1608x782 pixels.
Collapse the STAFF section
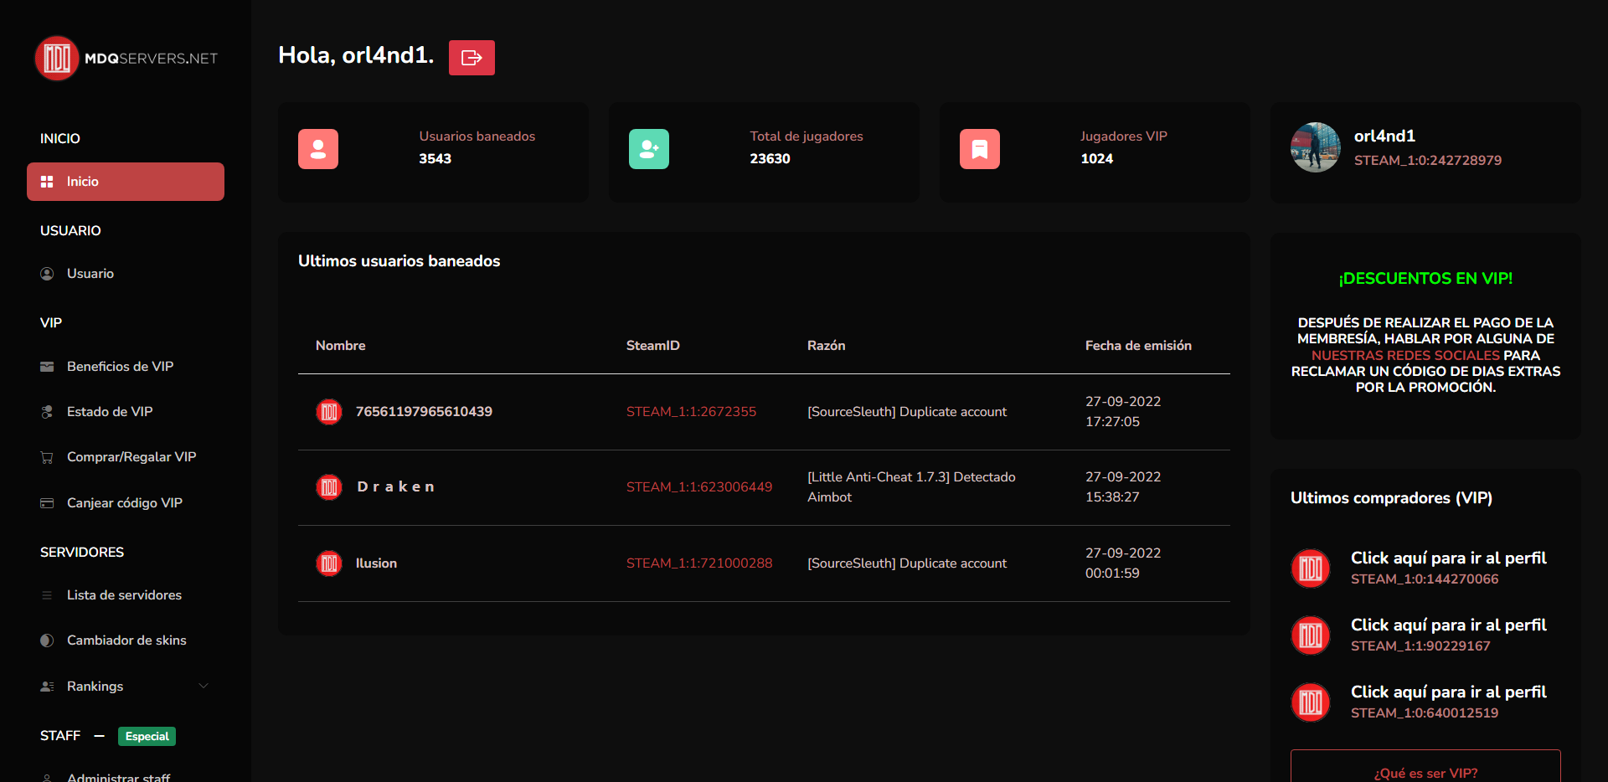[100, 736]
